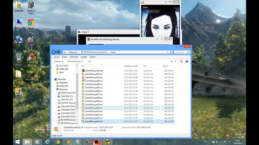259x145 pixels.
Task: Click the red R taskbar icon
Action: click(98, 142)
